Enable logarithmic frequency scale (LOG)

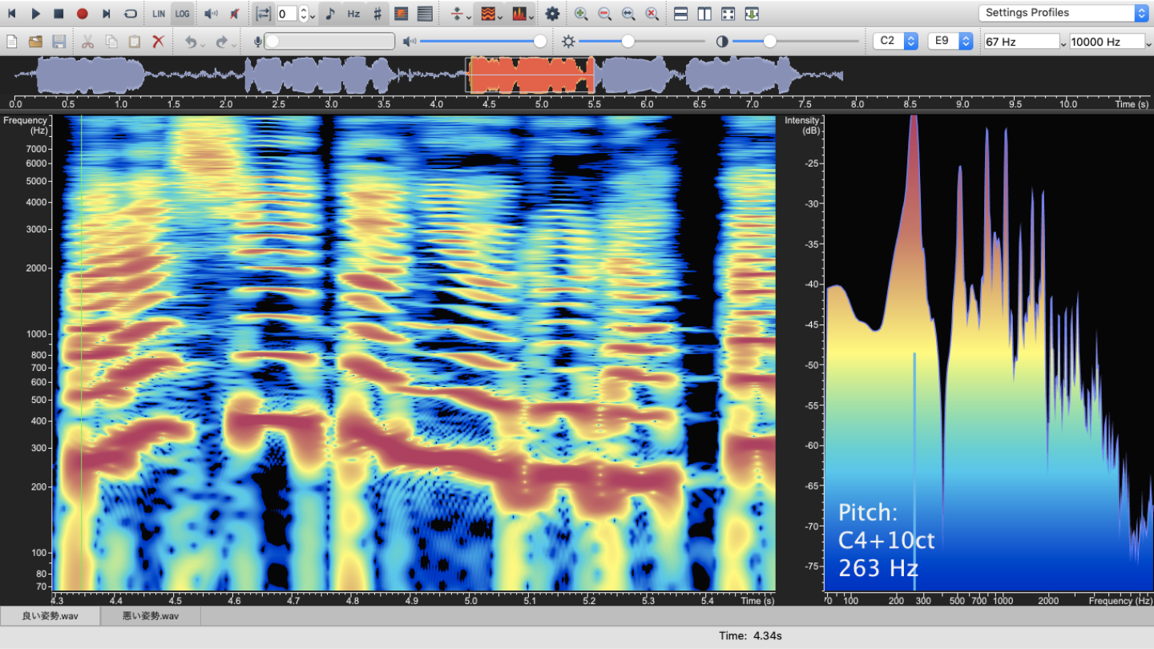click(x=183, y=14)
